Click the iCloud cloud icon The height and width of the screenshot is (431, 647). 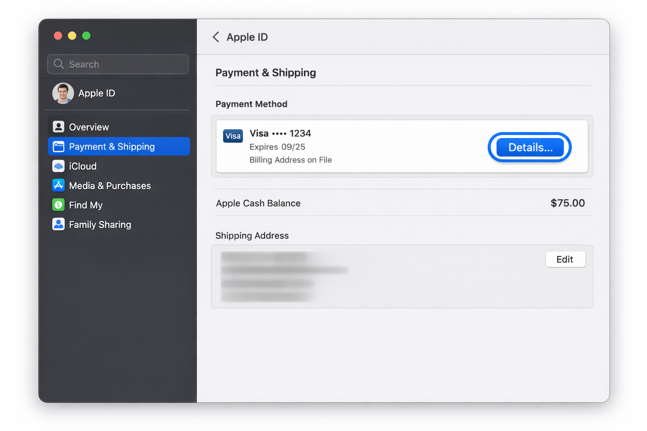point(59,166)
